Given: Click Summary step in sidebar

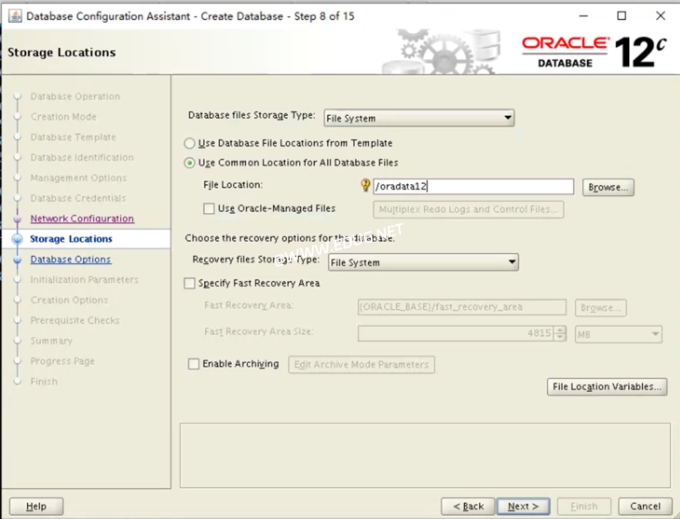Looking at the screenshot, I should tap(51, 341).
